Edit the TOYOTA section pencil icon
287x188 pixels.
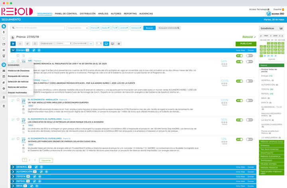click(35, 176)
